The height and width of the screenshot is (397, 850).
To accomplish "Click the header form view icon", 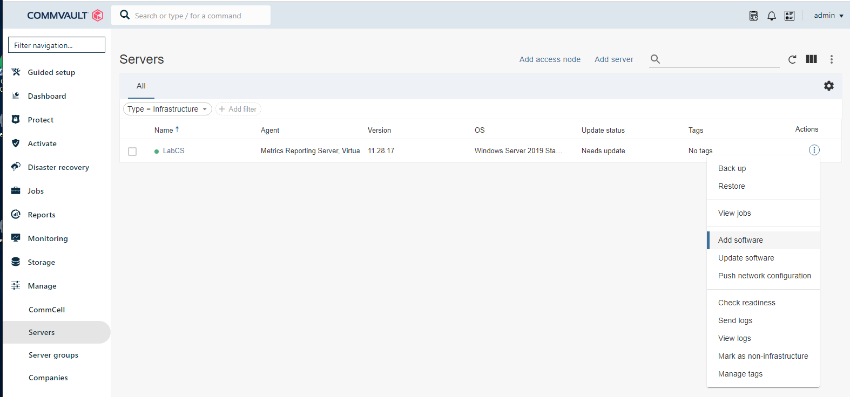I will (x=789, y=16).
